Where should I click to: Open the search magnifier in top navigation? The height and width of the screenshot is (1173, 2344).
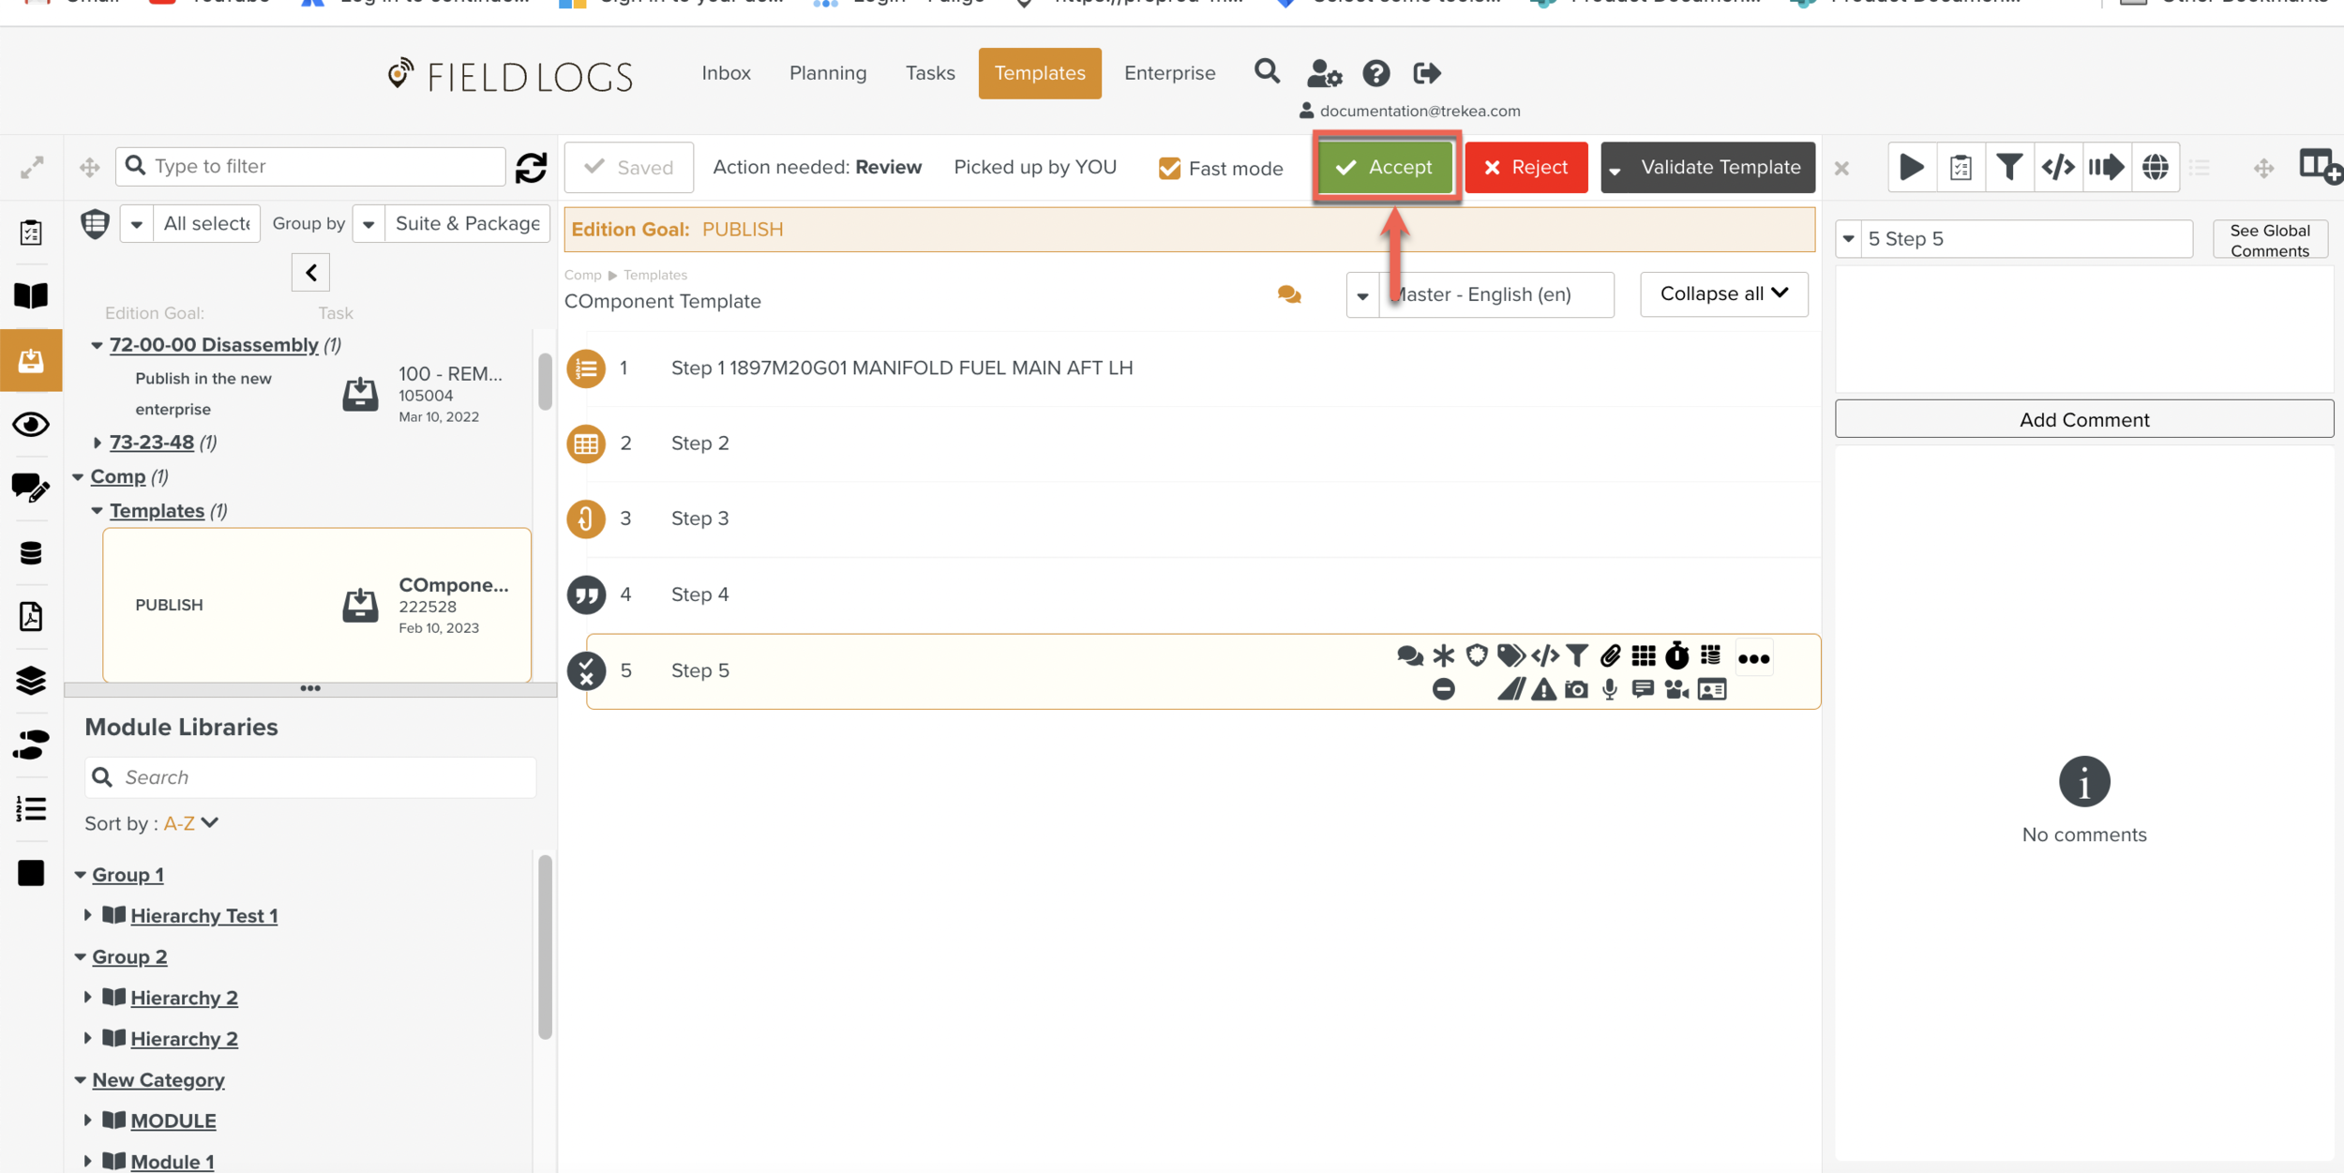(1267, 71)
